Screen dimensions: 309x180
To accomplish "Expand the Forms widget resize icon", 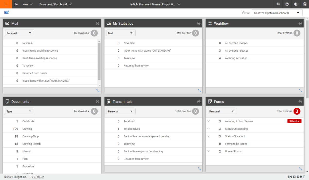I will click(x=301, y=169).
